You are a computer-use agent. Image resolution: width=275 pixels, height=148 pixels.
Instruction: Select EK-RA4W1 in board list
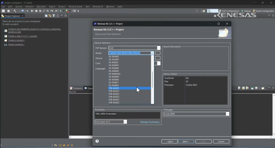click(130, 60)
